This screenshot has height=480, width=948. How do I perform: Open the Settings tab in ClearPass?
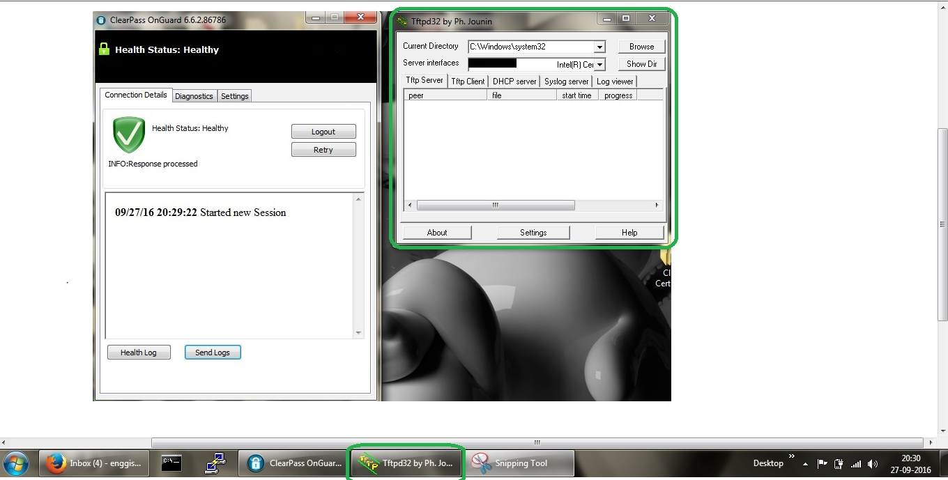pyautogui.click(x=235, y=96)
